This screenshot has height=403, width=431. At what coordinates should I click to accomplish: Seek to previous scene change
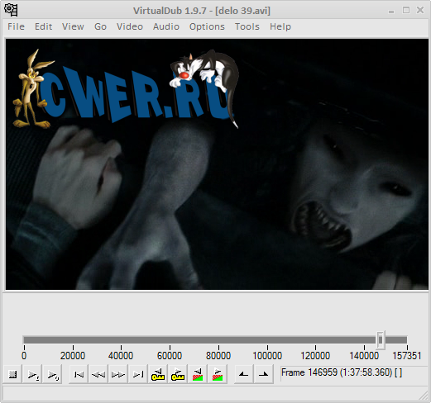[198, 374]
